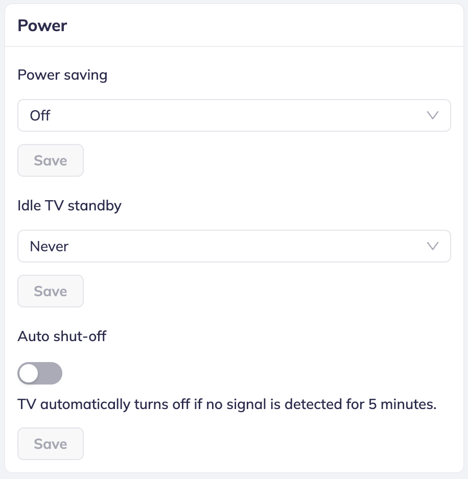Toggle the Auto shut-off switch
The image size is (468, 479).
click(x=40, y=373)
